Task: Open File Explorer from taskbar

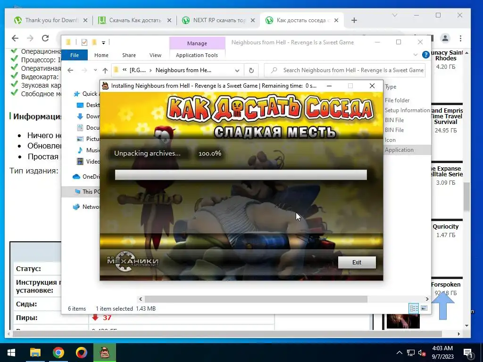Action: [35, 353]
